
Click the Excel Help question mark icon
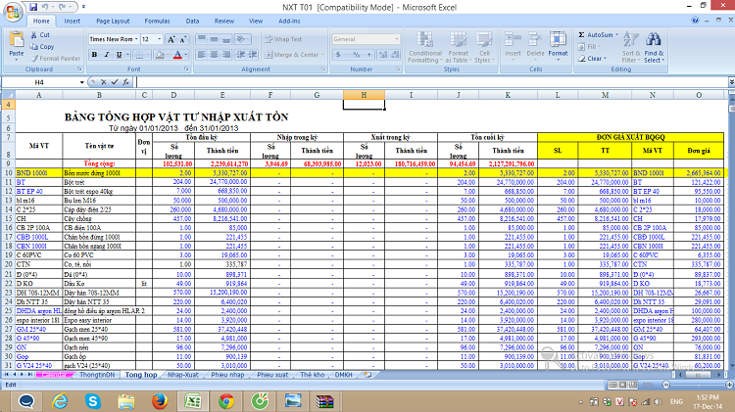(x=695, y=21)
